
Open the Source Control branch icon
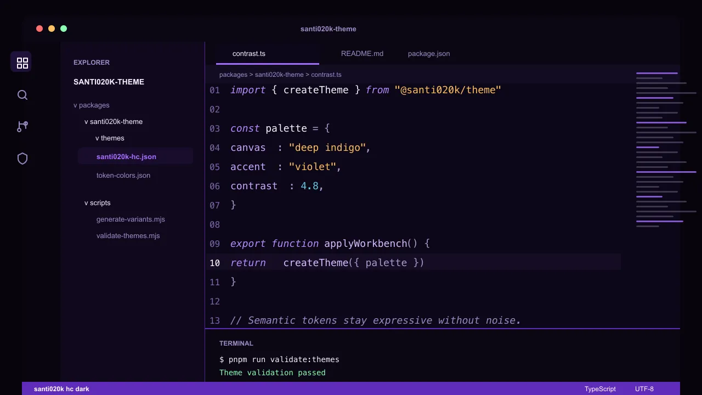[x=22, y=127]
